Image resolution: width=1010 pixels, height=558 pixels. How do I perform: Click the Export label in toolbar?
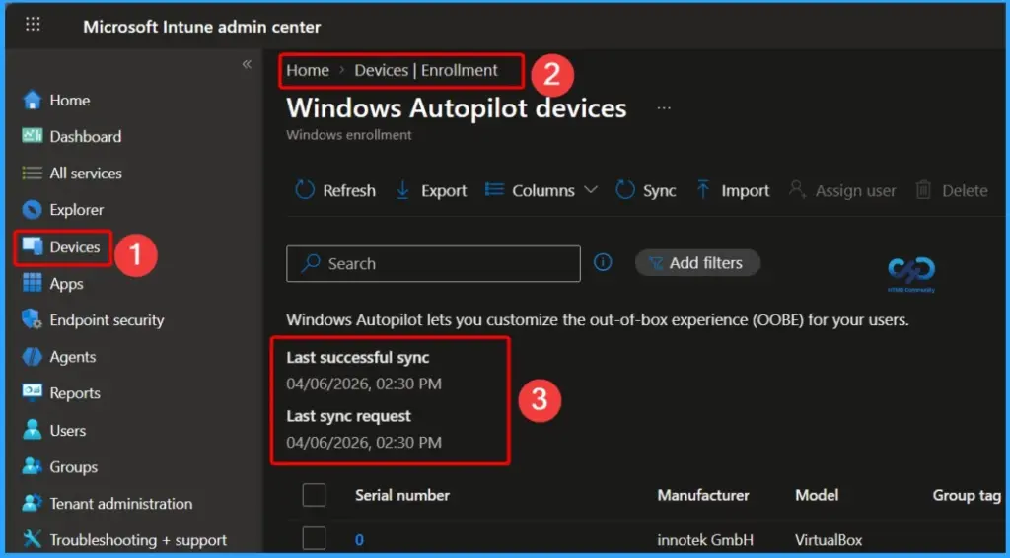444,191
